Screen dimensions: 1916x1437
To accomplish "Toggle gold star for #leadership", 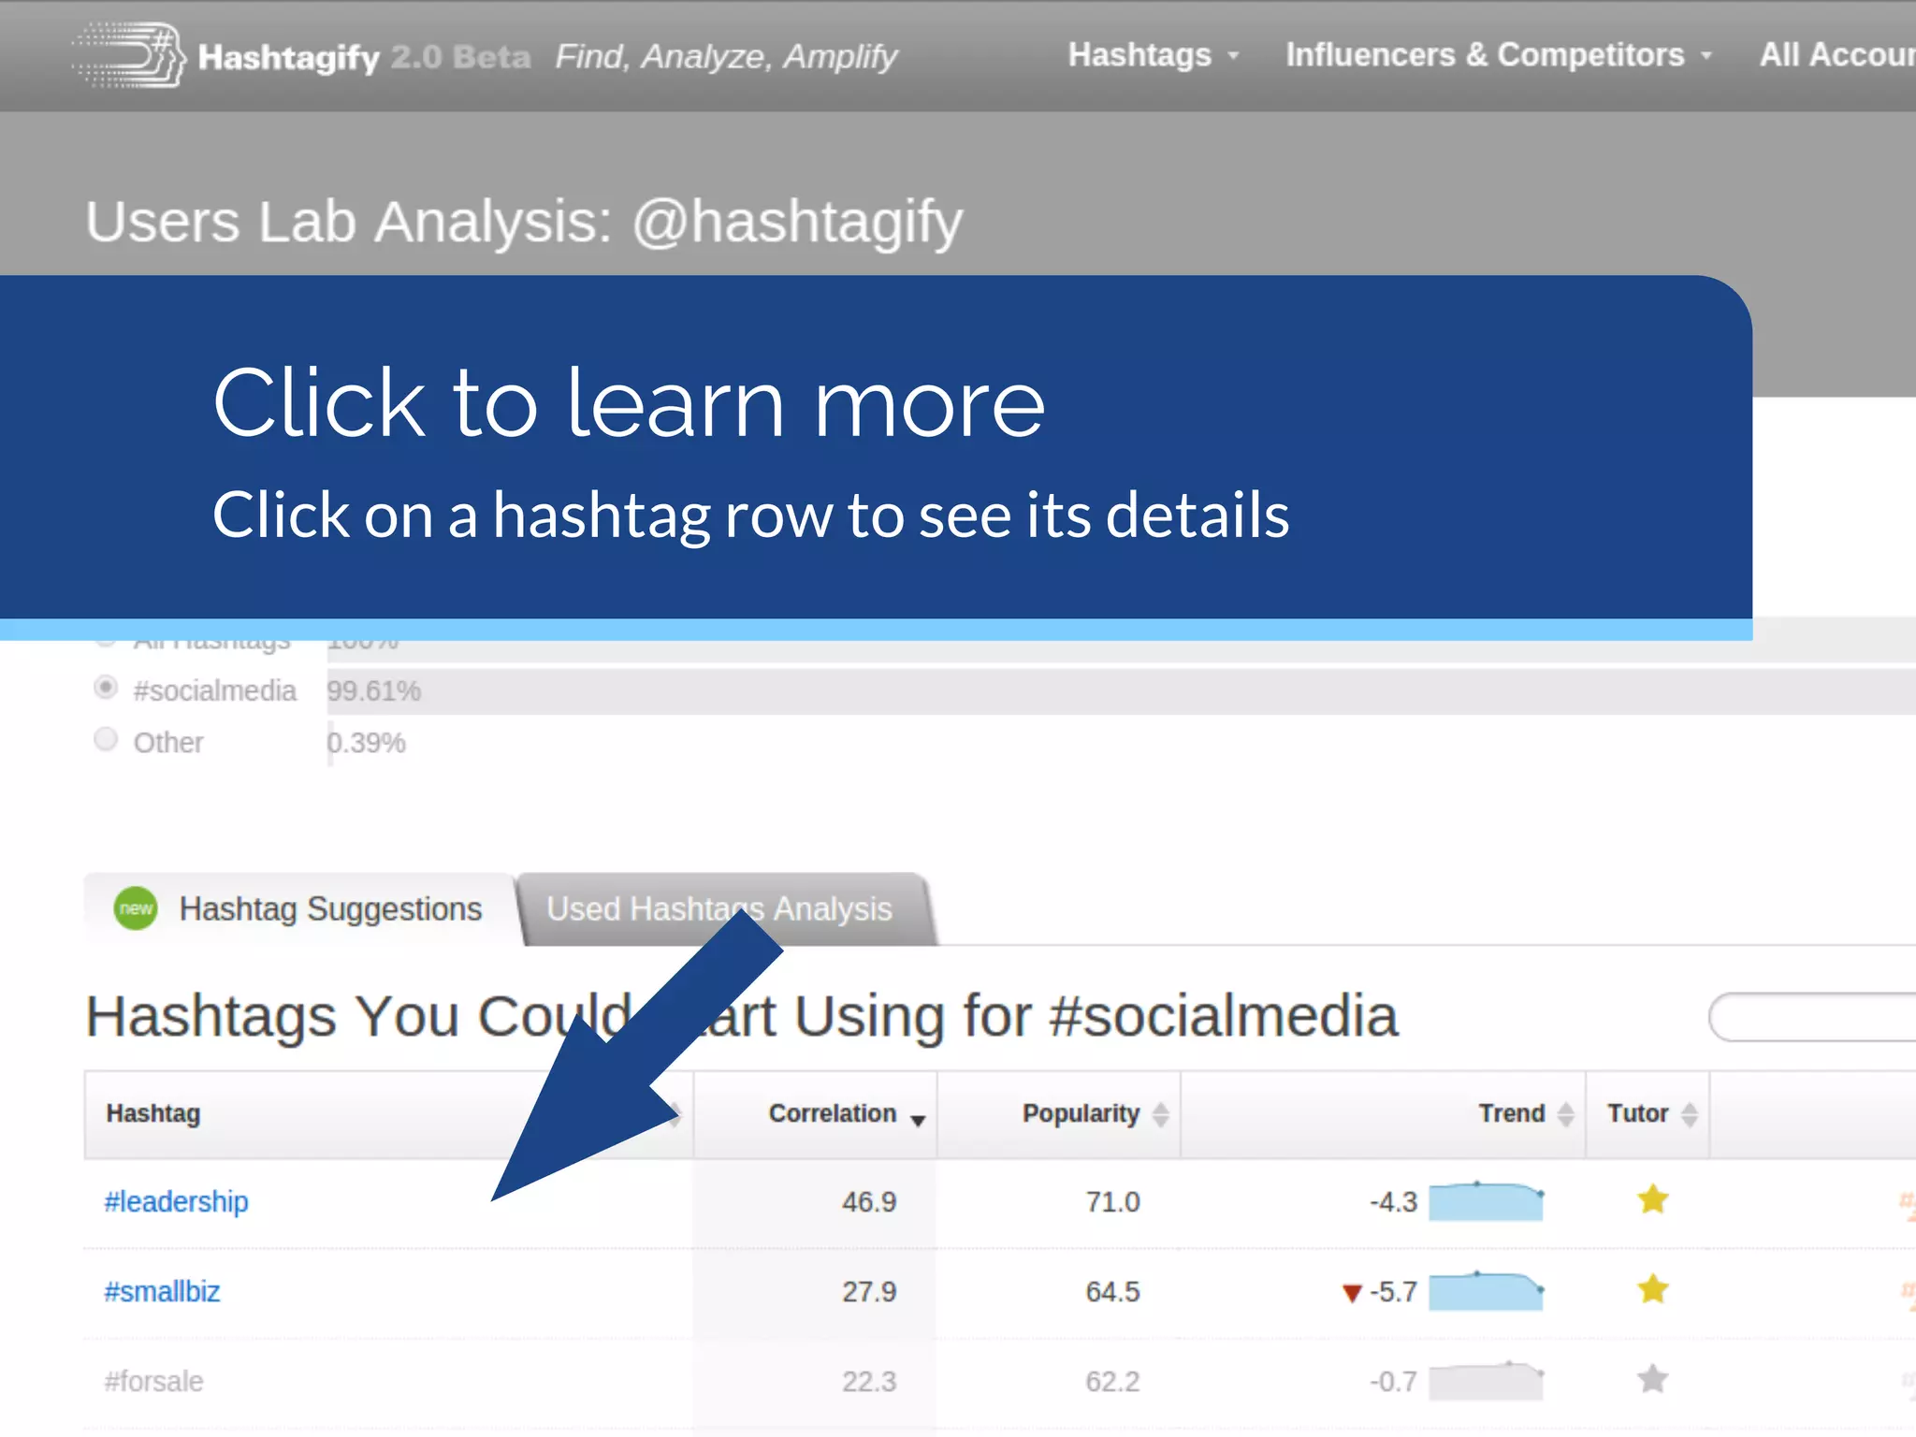I will click(x=1653, y=1199).
